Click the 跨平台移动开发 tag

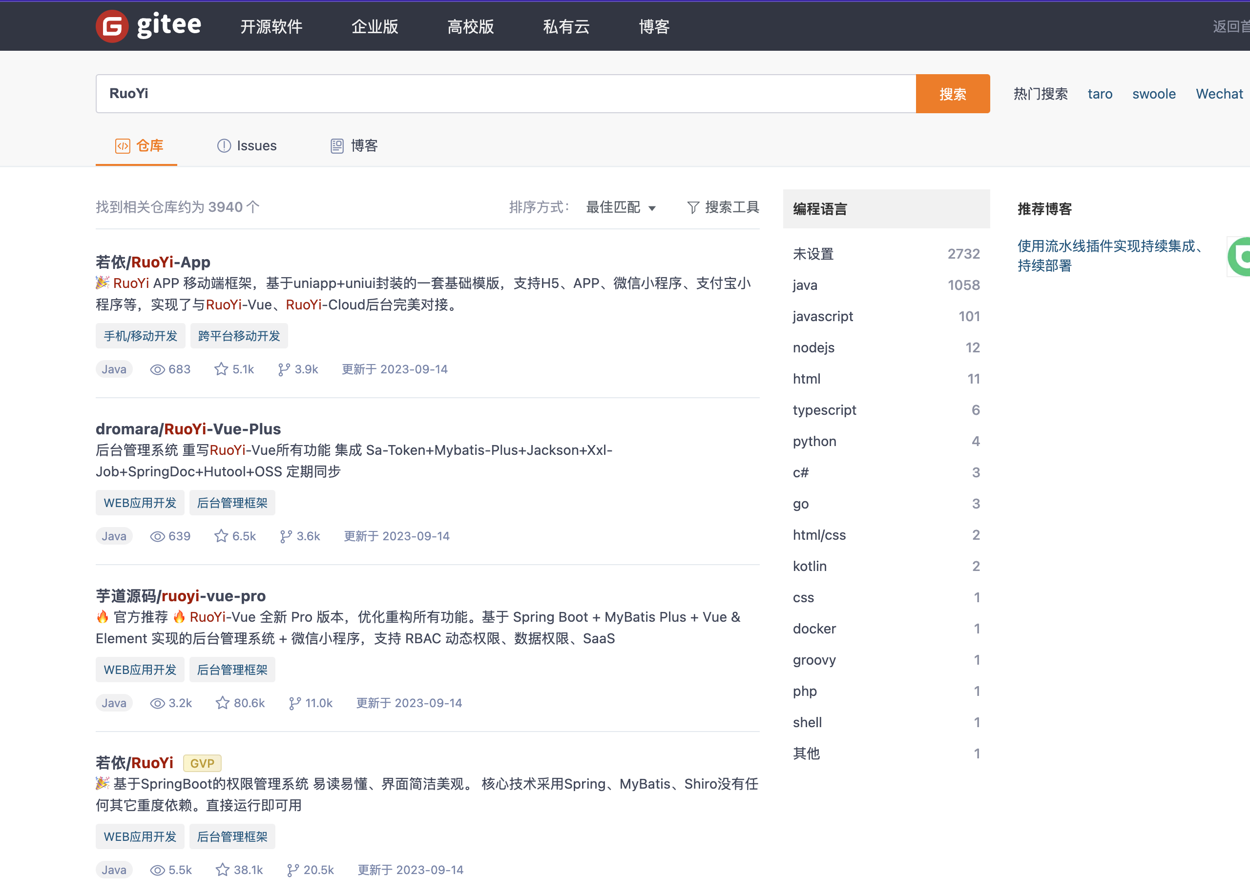pyautogui.click(x=239, y=336)
